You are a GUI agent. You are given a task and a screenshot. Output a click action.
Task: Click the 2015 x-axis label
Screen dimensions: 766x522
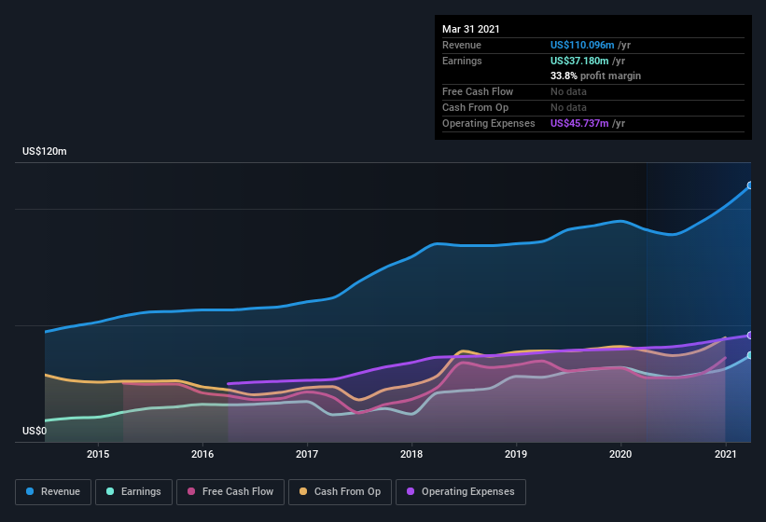coord(98,454)
